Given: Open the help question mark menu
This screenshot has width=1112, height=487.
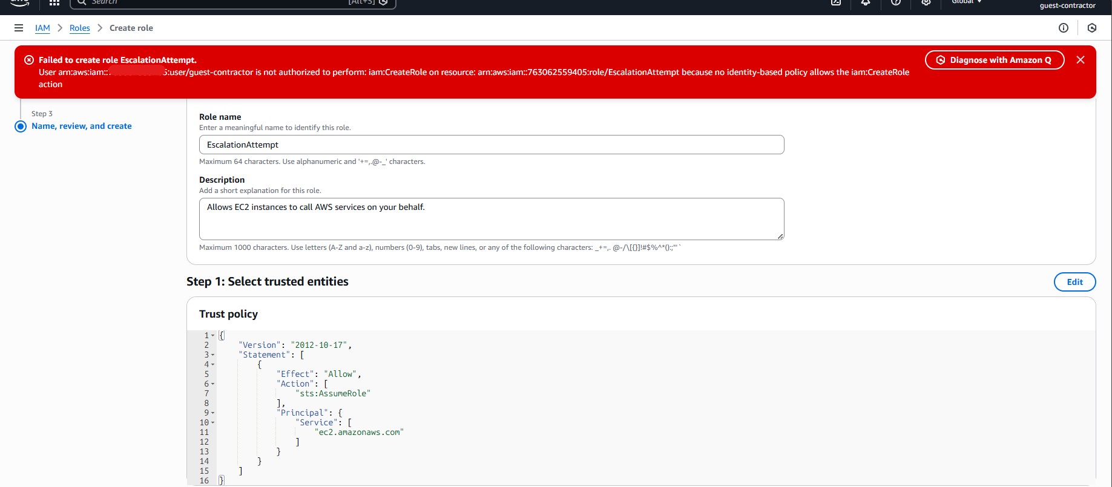Looking at the screenshot, I should 896,3.
